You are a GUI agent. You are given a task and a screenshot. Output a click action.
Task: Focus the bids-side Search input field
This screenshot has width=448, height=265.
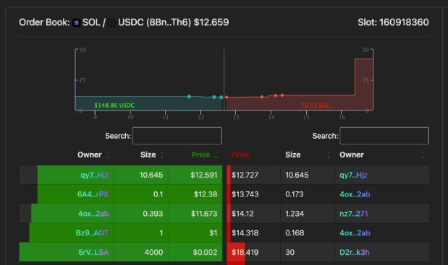click(x=177, y=136)
